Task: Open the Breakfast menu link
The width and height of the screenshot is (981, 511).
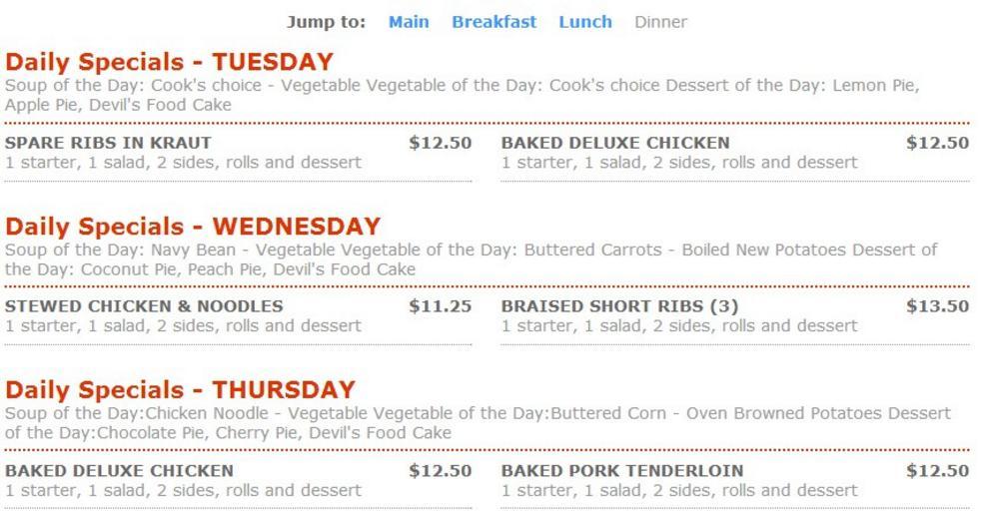Action: pyautogui.click(x=493, y=22)
